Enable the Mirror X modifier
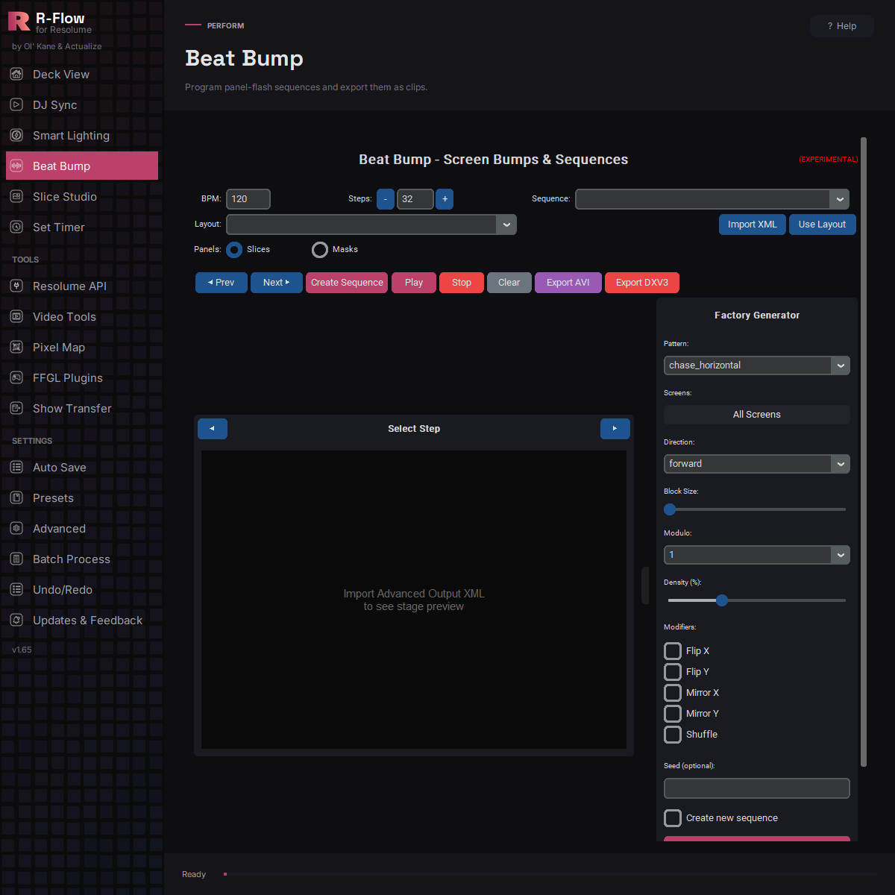Image resolution: width=895 pixels, height=895 pixels. point(673,693)
